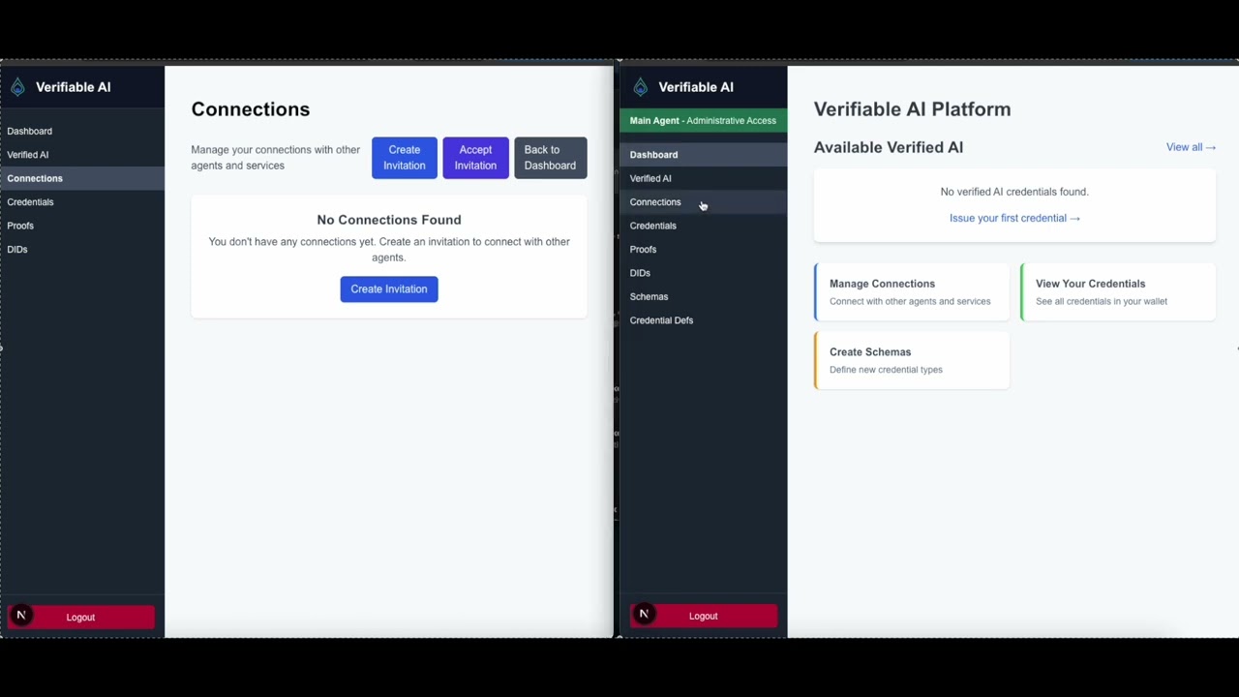Screen dimensions: 1239x697
Task: Follow the Issue your first credential link
Action: pyautogui.click(x=1014, y=218)
